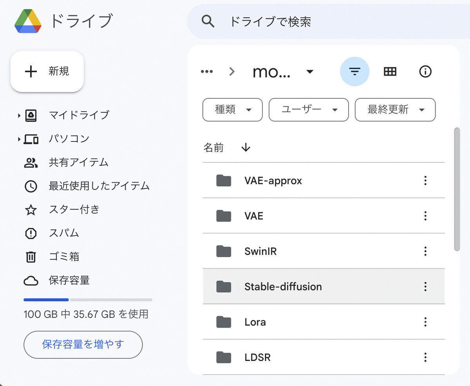Click the storage usage progress bar

point(88,300)
